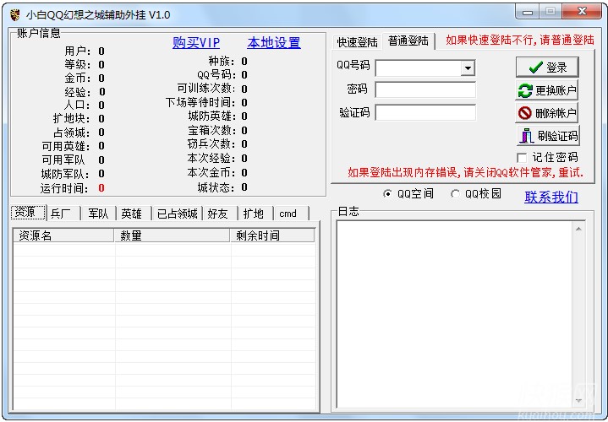Click the red 如果快速登陆不行 notice text
The image size is (608, 422).
click(x=519, y=40)
